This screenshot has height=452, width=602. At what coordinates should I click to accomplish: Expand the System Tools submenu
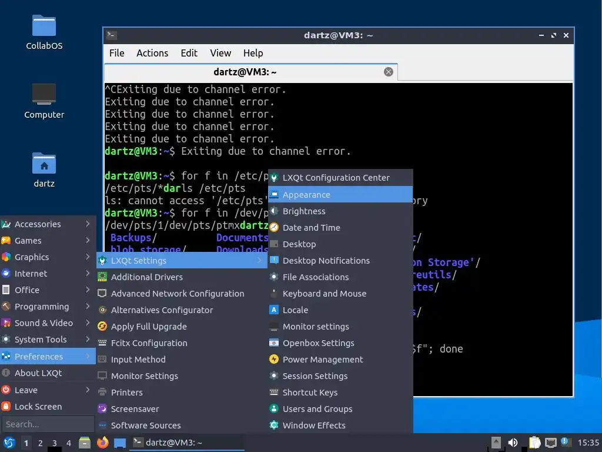click(48, 340)
